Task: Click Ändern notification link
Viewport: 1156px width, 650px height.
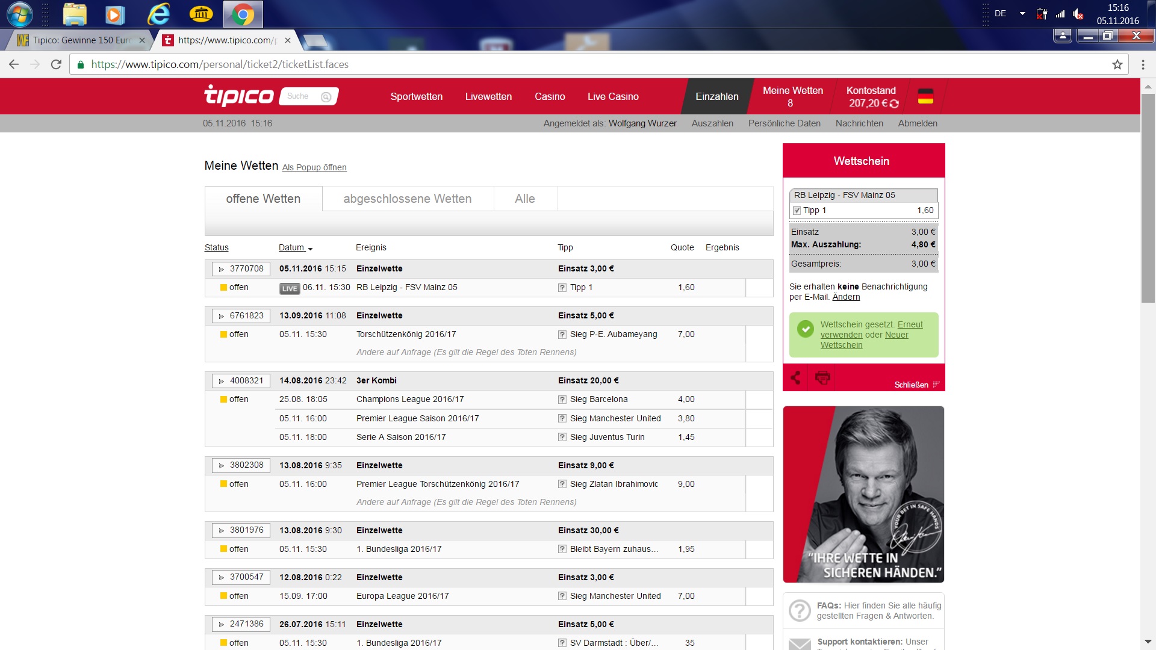Action: 846,297
